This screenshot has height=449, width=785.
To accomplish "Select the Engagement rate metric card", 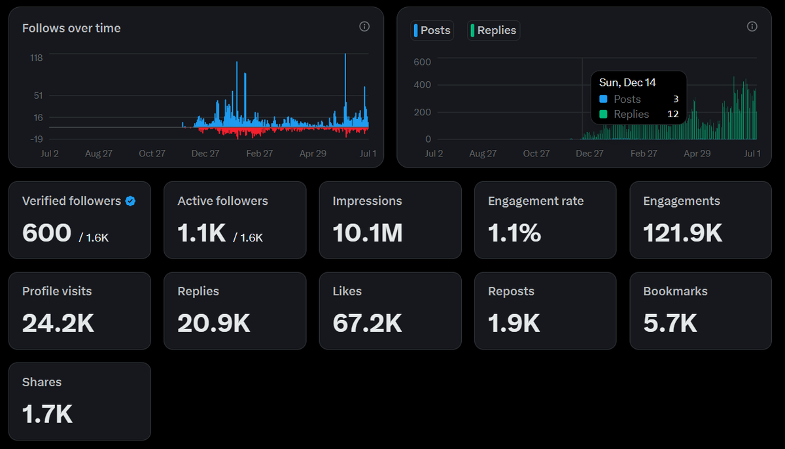I will 546,220.
